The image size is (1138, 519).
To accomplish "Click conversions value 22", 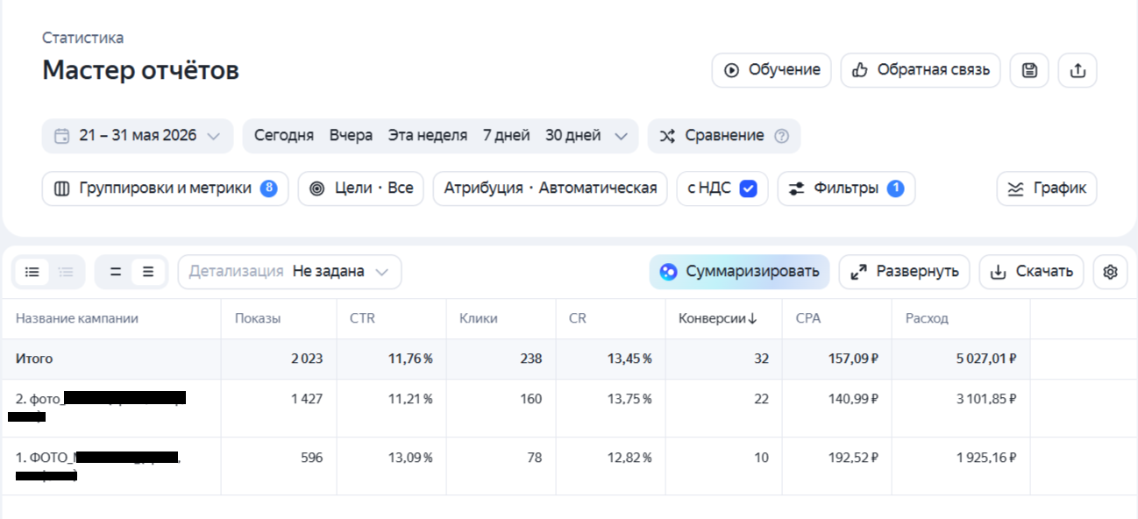I will pos(761,399).
